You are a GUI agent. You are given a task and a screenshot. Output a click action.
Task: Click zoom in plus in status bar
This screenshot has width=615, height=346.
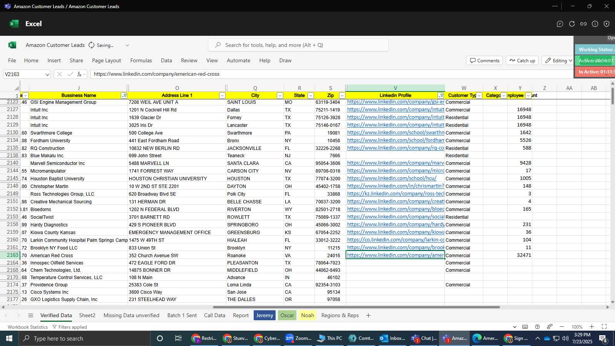point(592,327)
